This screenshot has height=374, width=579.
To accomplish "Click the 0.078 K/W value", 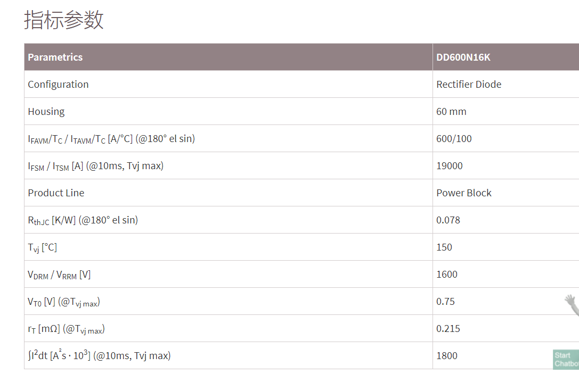I will 448,220.
